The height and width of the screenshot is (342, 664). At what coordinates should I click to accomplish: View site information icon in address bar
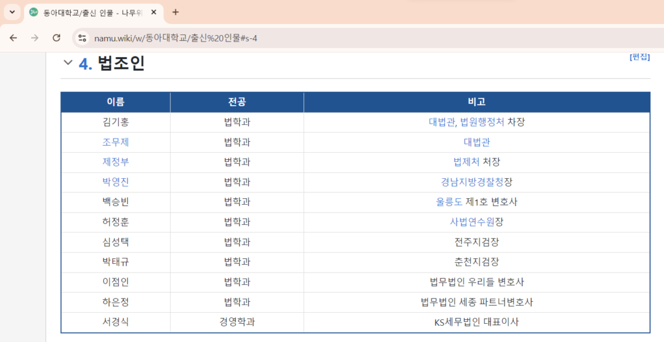pos(82,38)
